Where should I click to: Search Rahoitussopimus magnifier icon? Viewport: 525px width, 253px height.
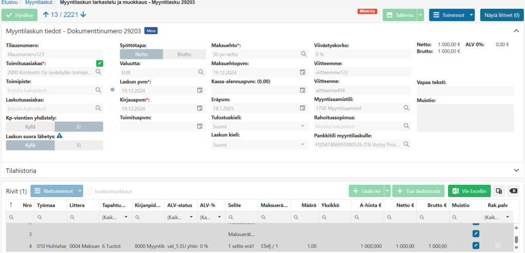click(406, 126)
